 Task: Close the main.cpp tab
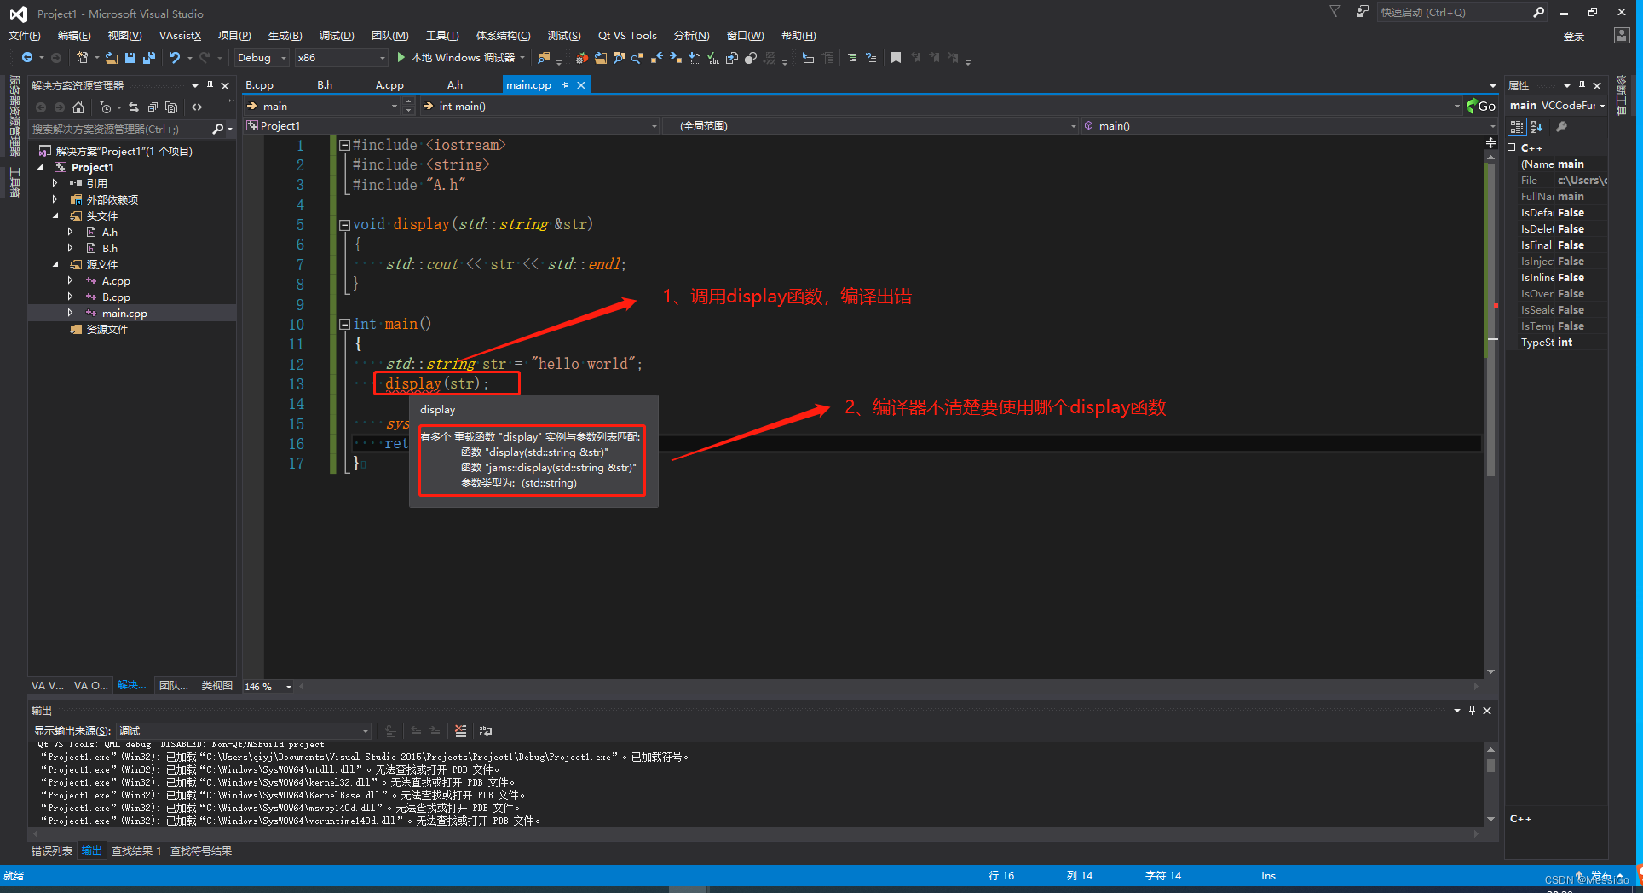(x=581, y=85)
